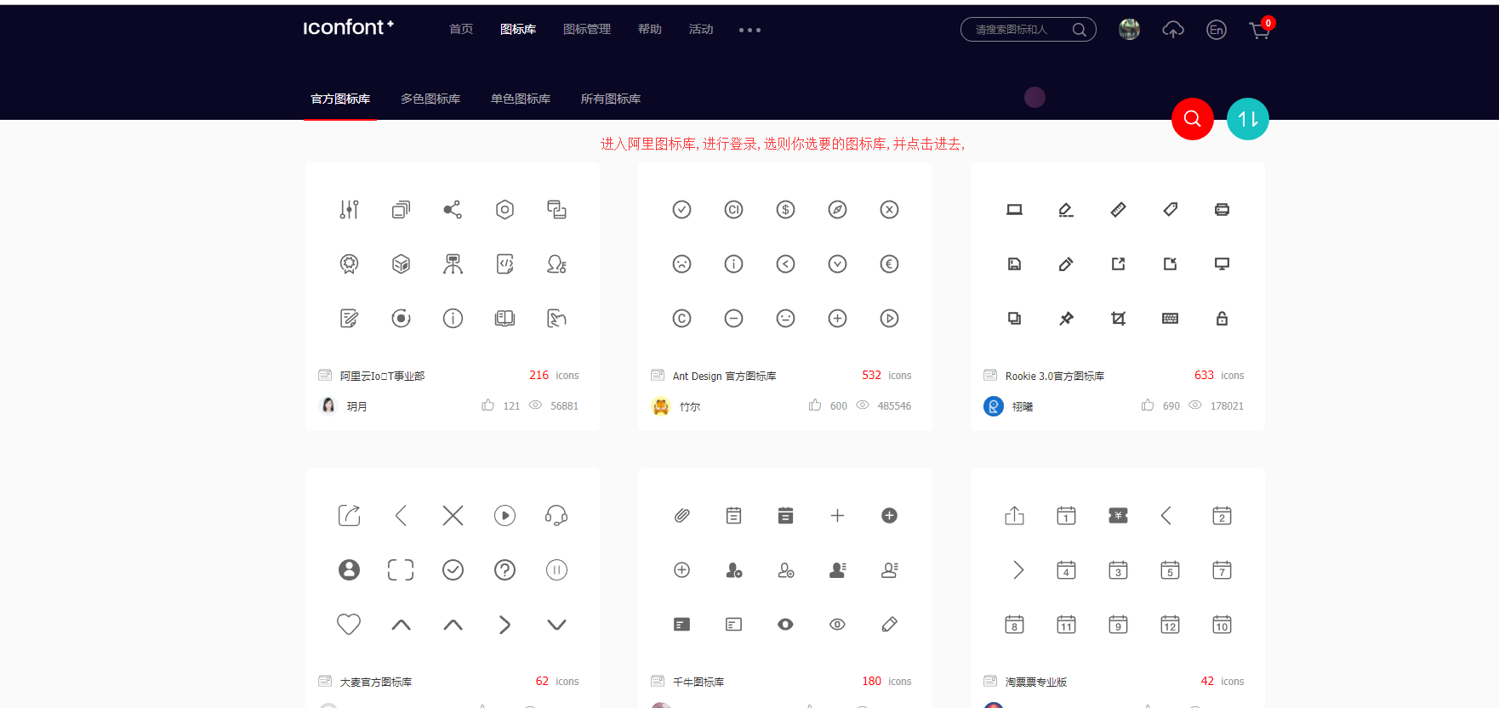Select the 所有图标库 tab
The width and height of the screenshot is (1499, 708).
(611, 99)
